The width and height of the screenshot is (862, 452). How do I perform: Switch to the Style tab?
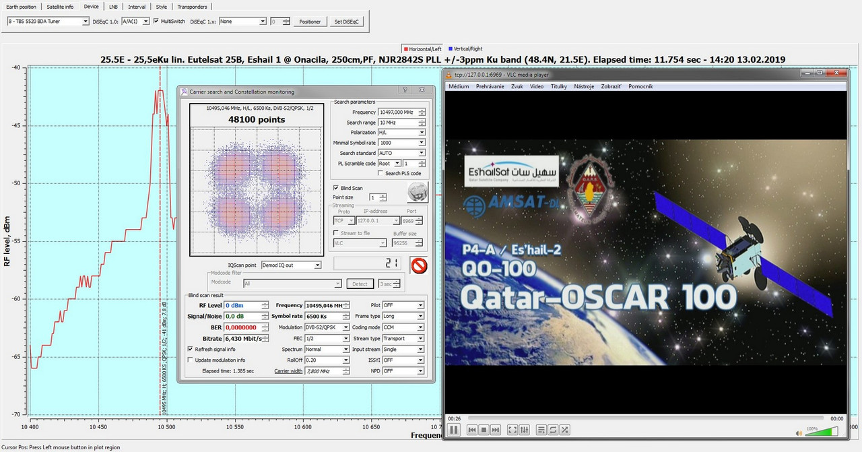pos(162,7)
